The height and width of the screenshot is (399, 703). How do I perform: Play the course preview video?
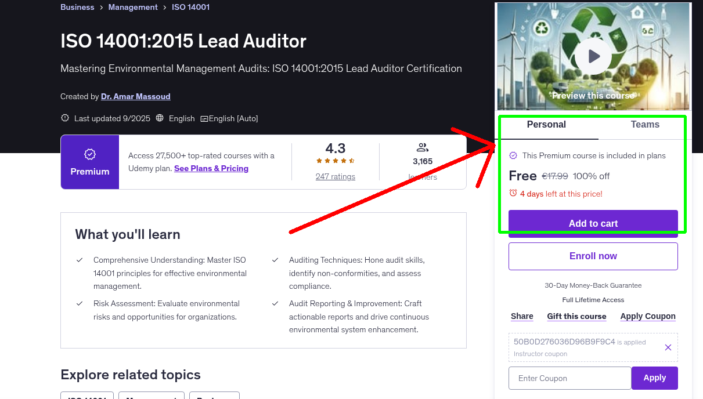(593, 56)
